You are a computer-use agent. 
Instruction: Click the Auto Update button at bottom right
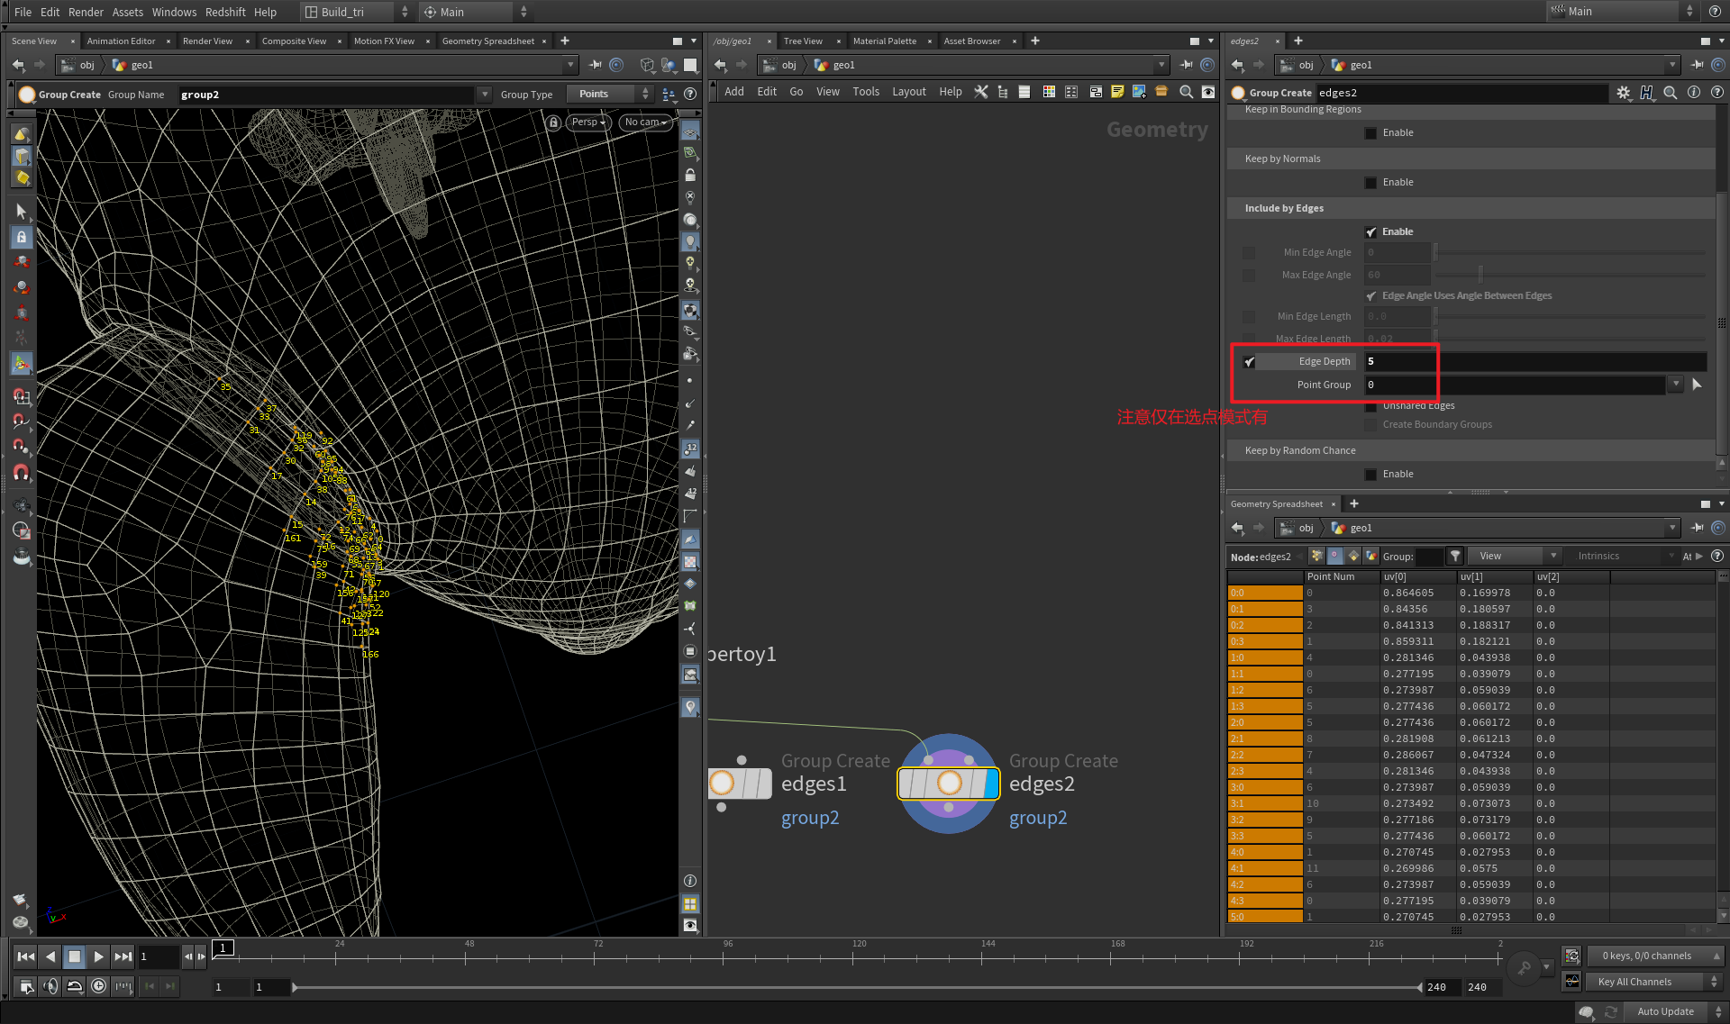[x=1664, y=1011]
